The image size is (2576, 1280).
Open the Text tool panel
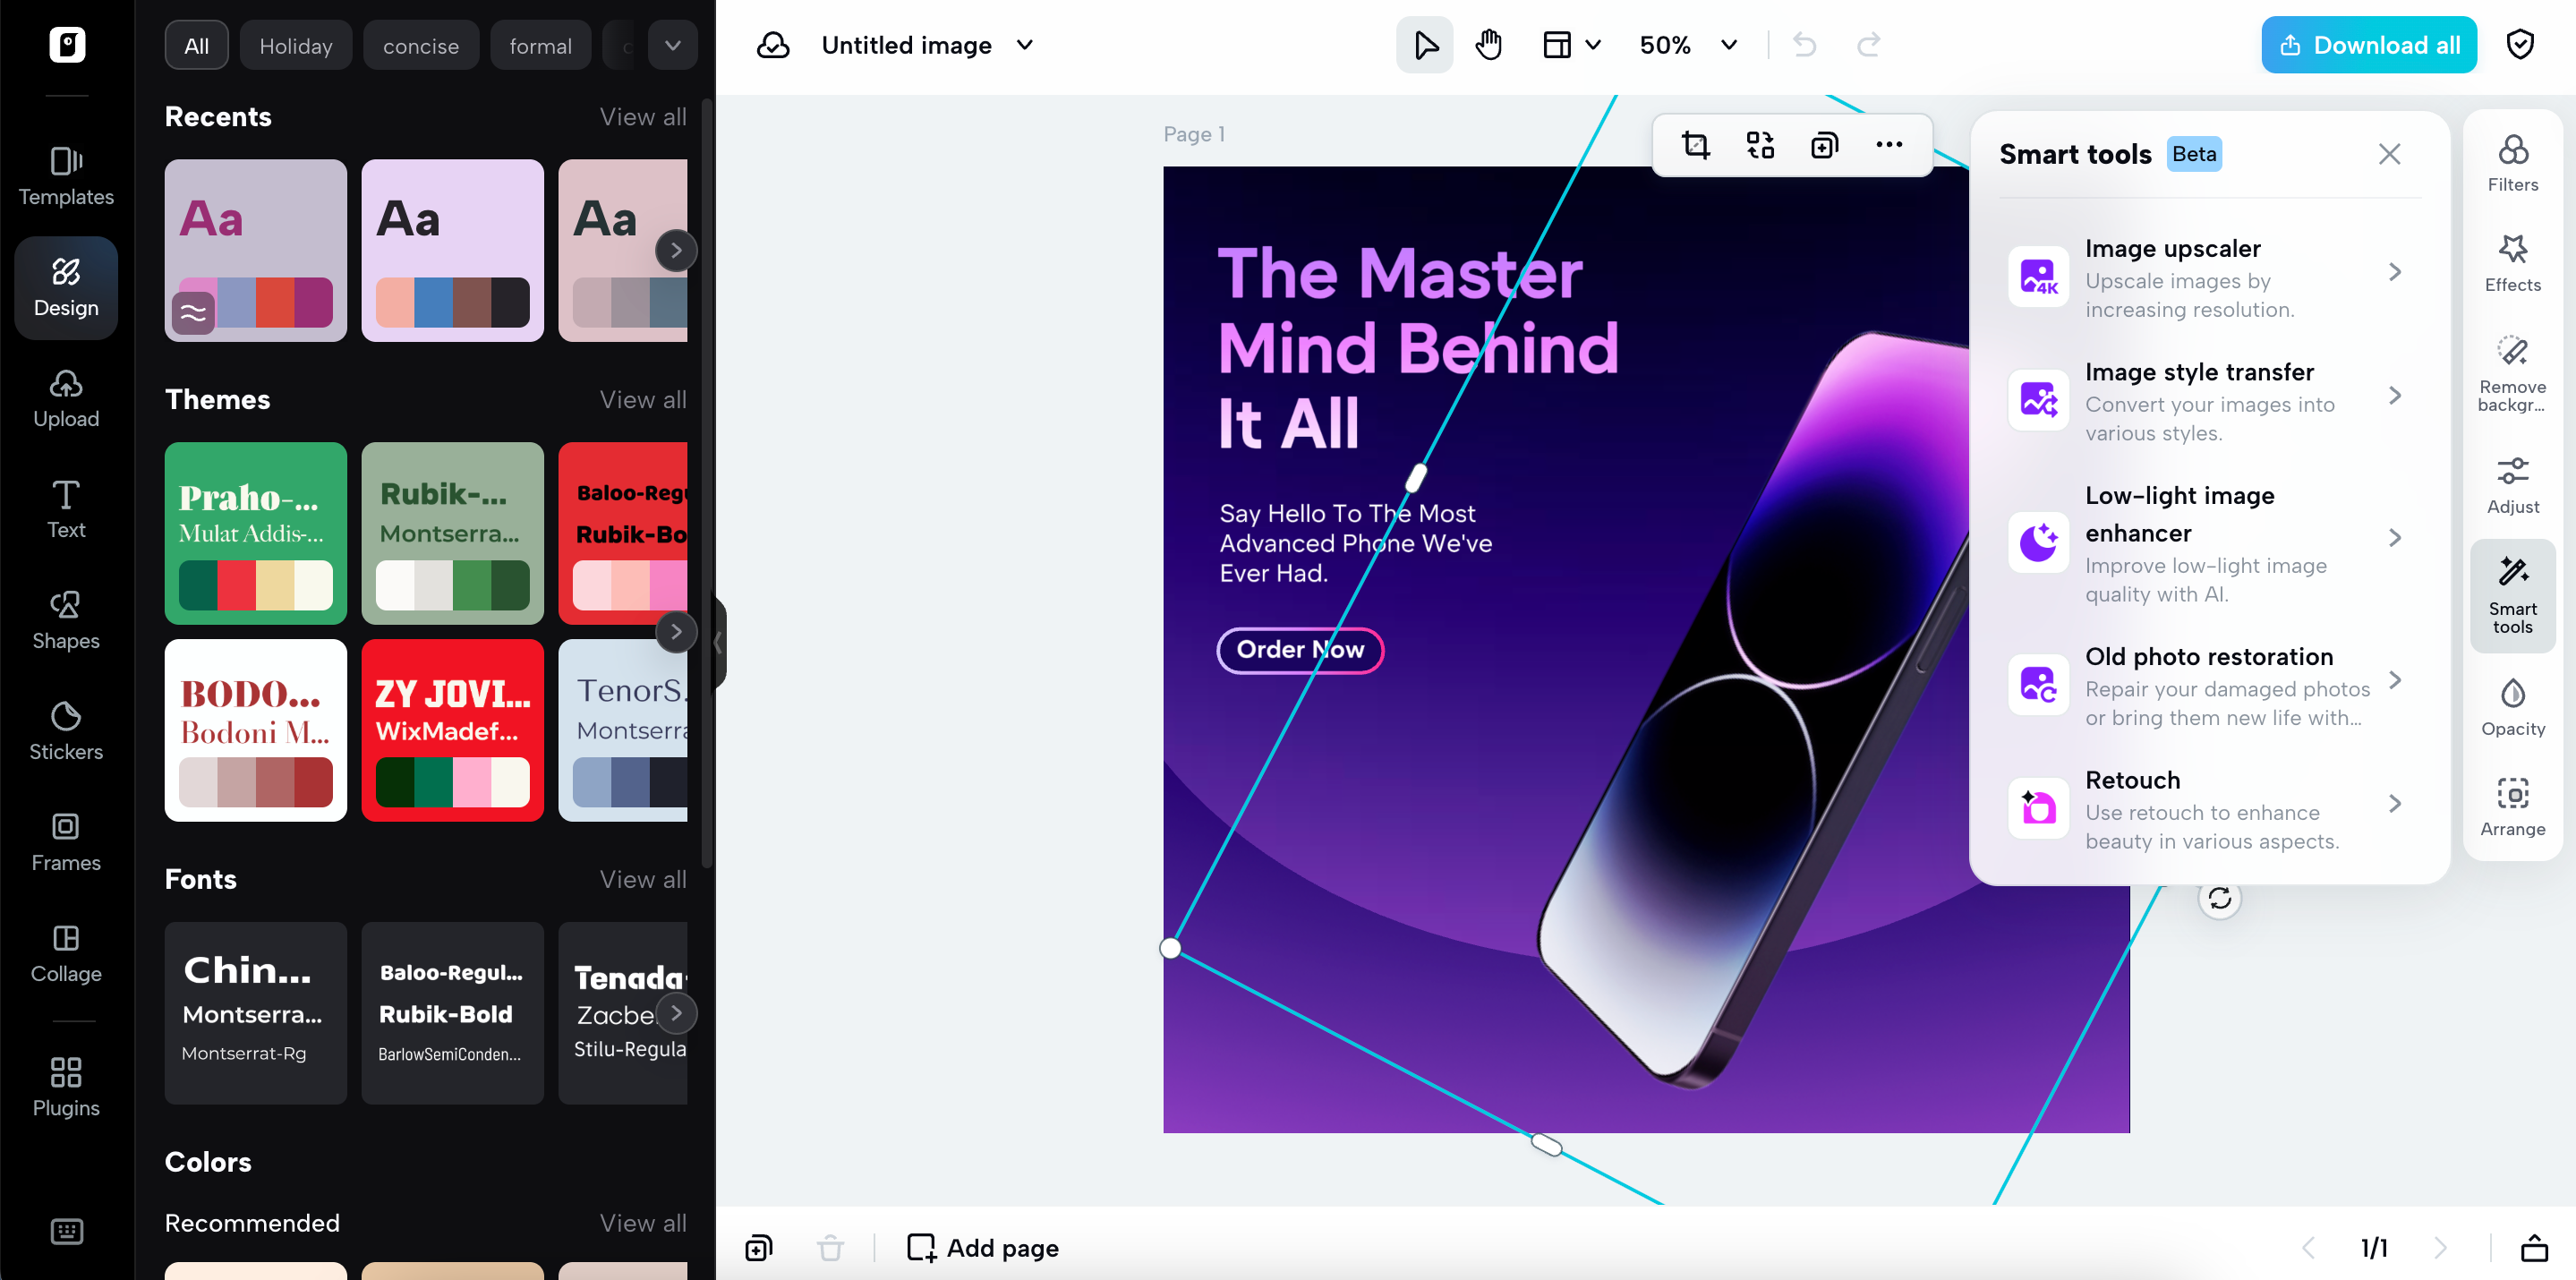[x=65, y=509]
